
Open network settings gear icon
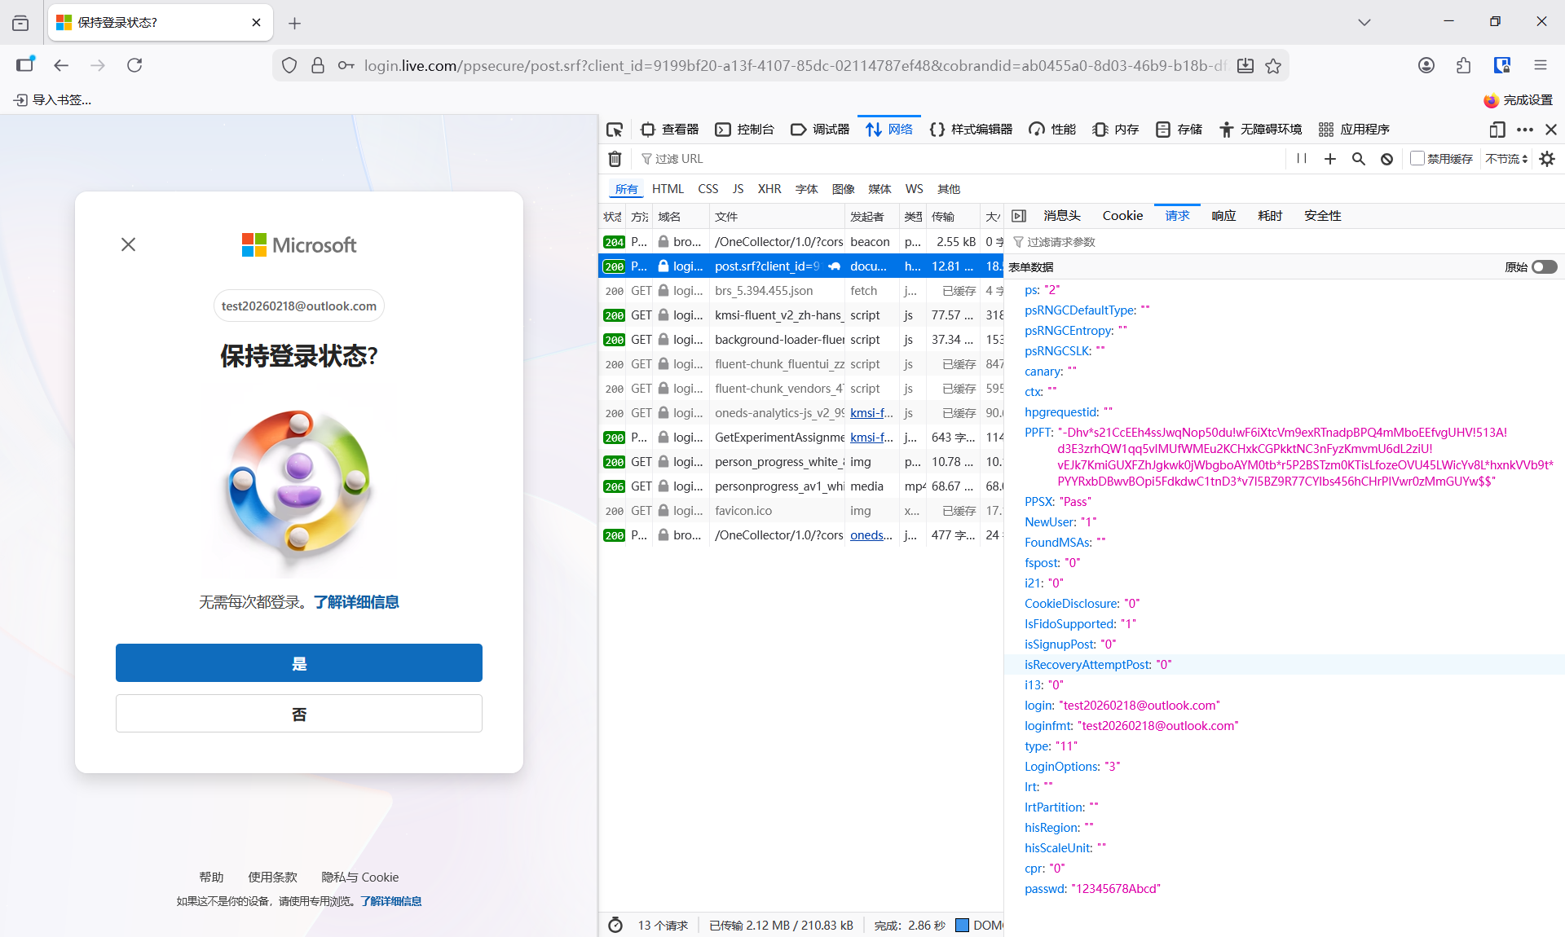[x=1547, y=159]
